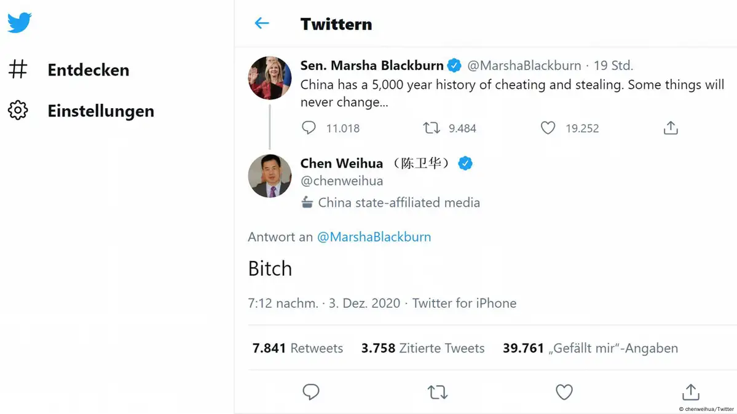737x414 pixels.
Task: Open the Entdecken menu item
Action: tap(88, 70)
